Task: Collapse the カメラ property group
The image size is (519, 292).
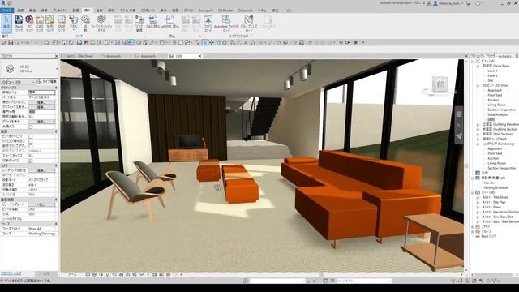Action: point(56,165)
